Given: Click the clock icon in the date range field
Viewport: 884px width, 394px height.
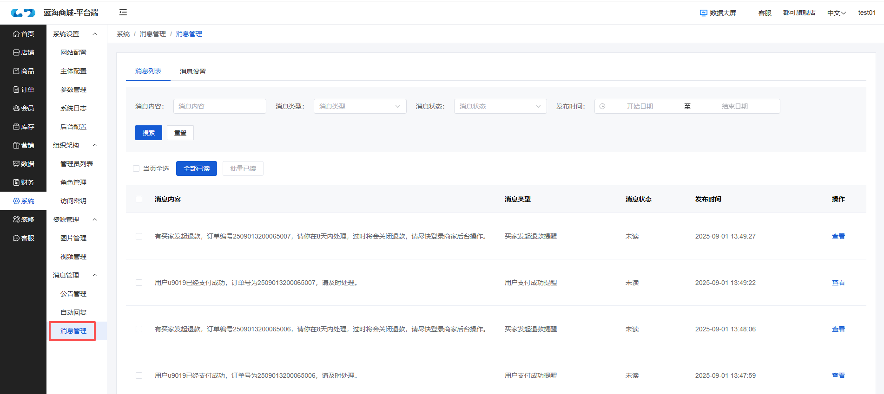Looking at the screenshot, I should coord(602,106).
